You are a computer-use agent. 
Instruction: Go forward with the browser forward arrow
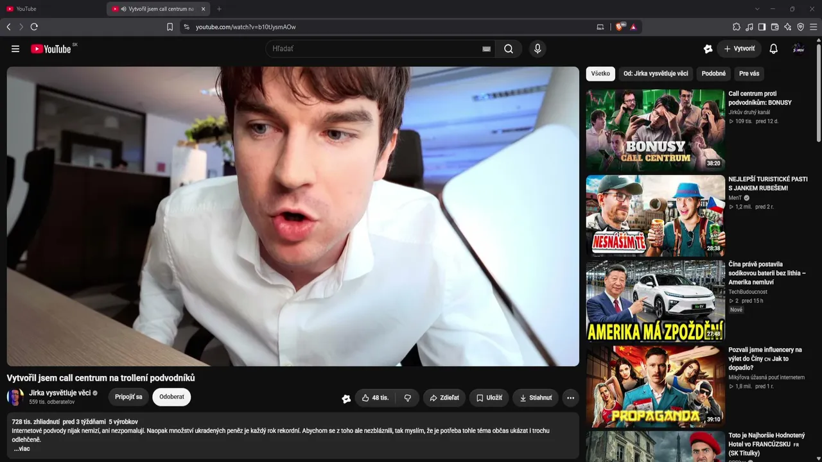pyautogui.click(x=21, y=27)
